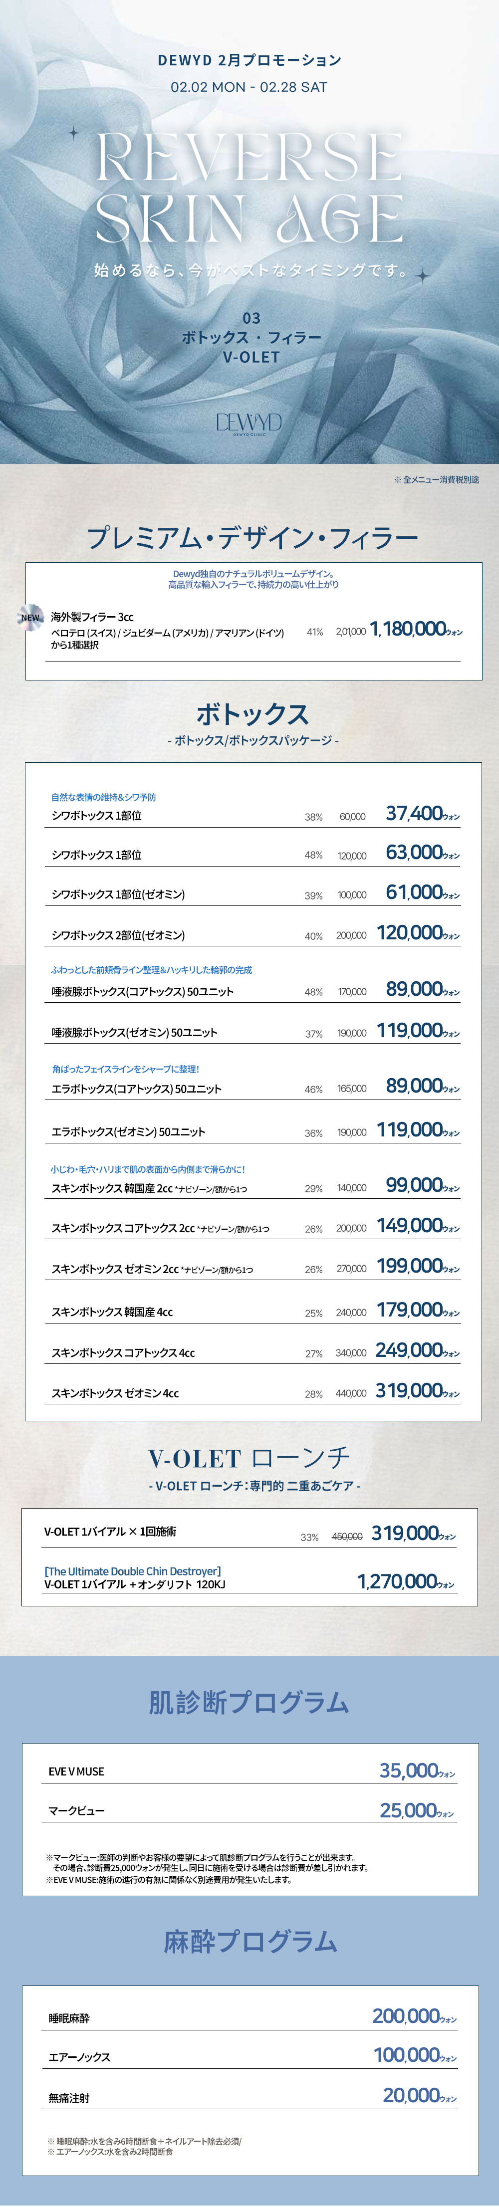The width and height of the screenshot is (499, 2207).
Task: Open The Ultimate Double Chin Destroyer link
Action: click(133, 1571)
